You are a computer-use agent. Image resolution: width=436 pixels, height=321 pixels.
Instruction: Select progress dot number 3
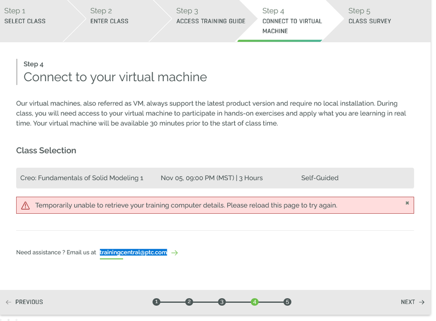tap(222, 302)
